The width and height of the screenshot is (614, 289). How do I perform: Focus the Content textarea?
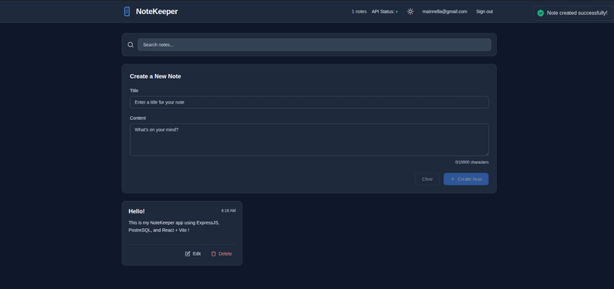coord(309,139)
